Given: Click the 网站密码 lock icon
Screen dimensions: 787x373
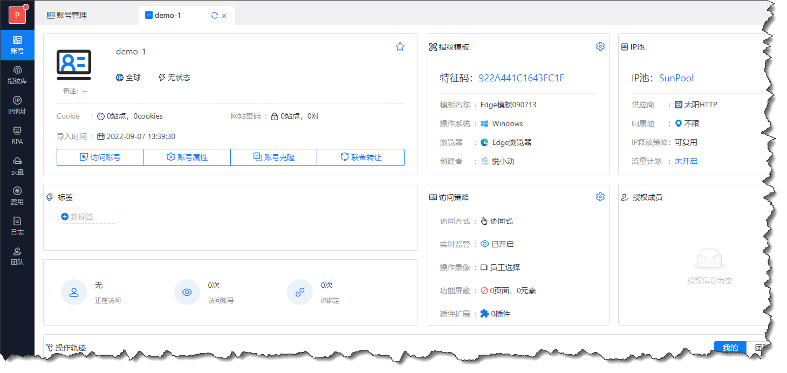Looking at the screenshot, I should coord(275,116).
